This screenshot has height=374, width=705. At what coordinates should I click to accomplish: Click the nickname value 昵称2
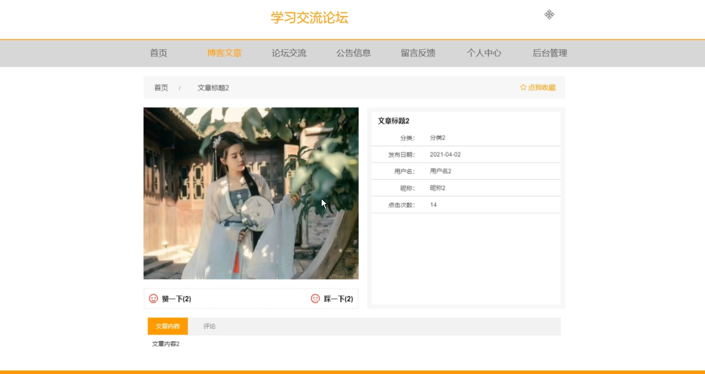coord(438,188)
